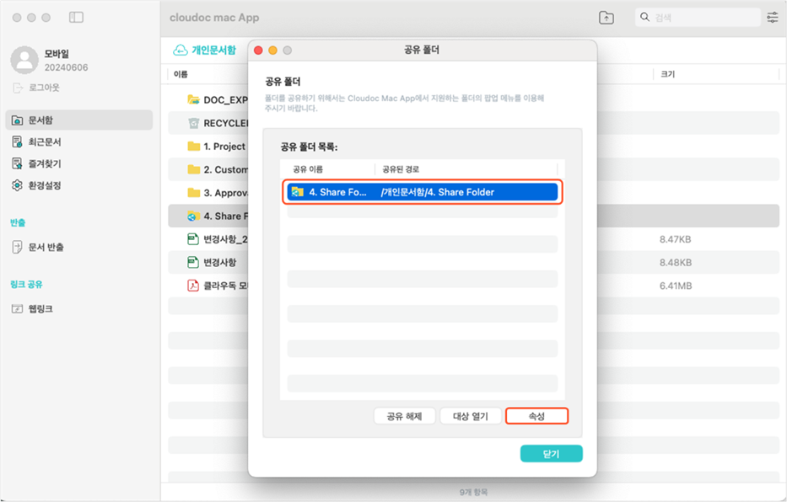Select the RECYCLER trash folder icon
Screen dimensions: 787x502
[x=193, y=123]
